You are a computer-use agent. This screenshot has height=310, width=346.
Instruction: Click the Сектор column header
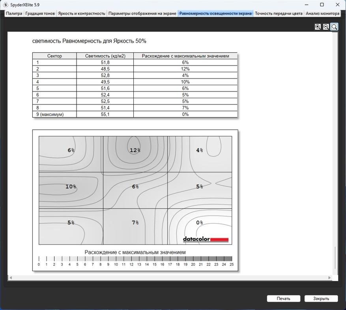point(54,56)
